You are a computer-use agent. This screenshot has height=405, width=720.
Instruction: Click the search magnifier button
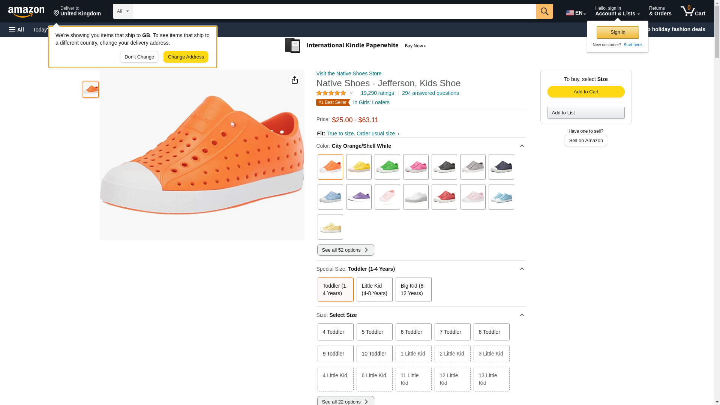point(544,11)
